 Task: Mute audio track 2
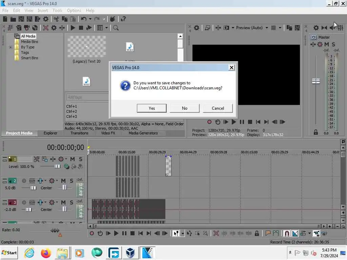[63, 181]
